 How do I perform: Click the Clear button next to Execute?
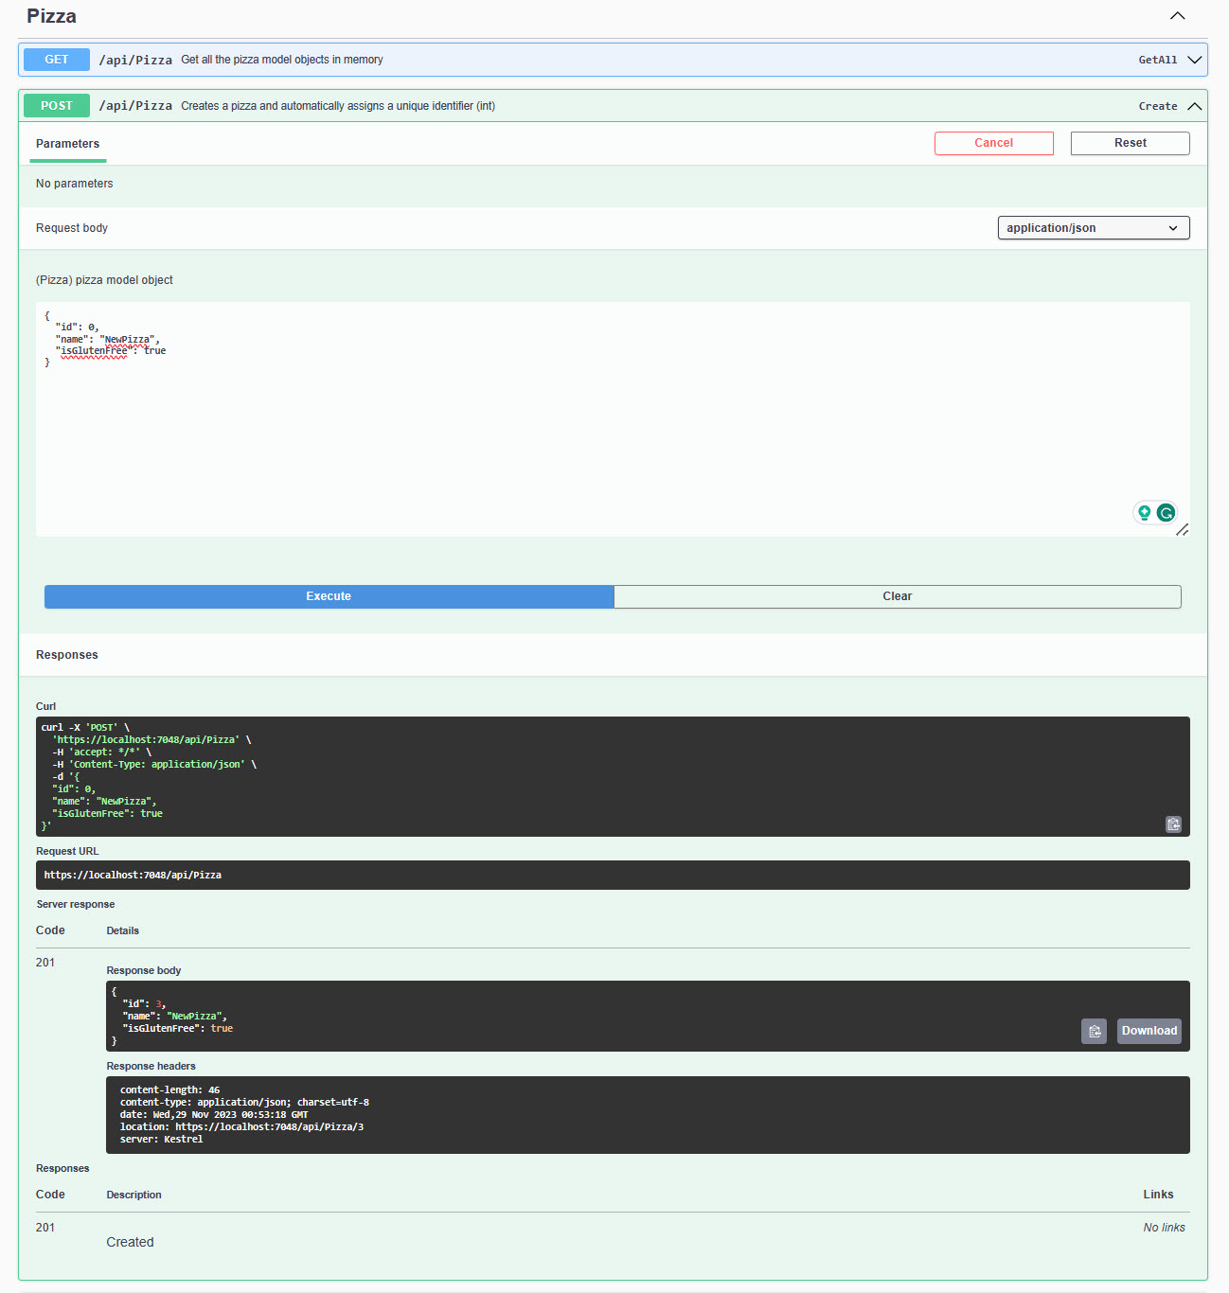point(897,596)
